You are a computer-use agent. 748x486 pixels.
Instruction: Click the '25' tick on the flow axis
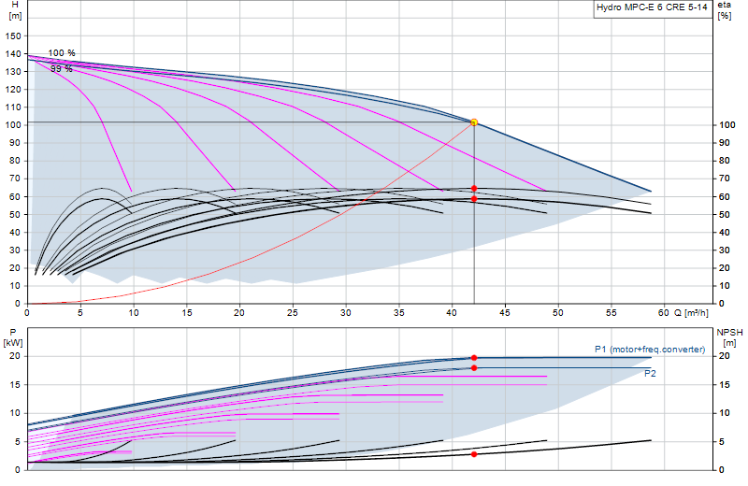293,313
